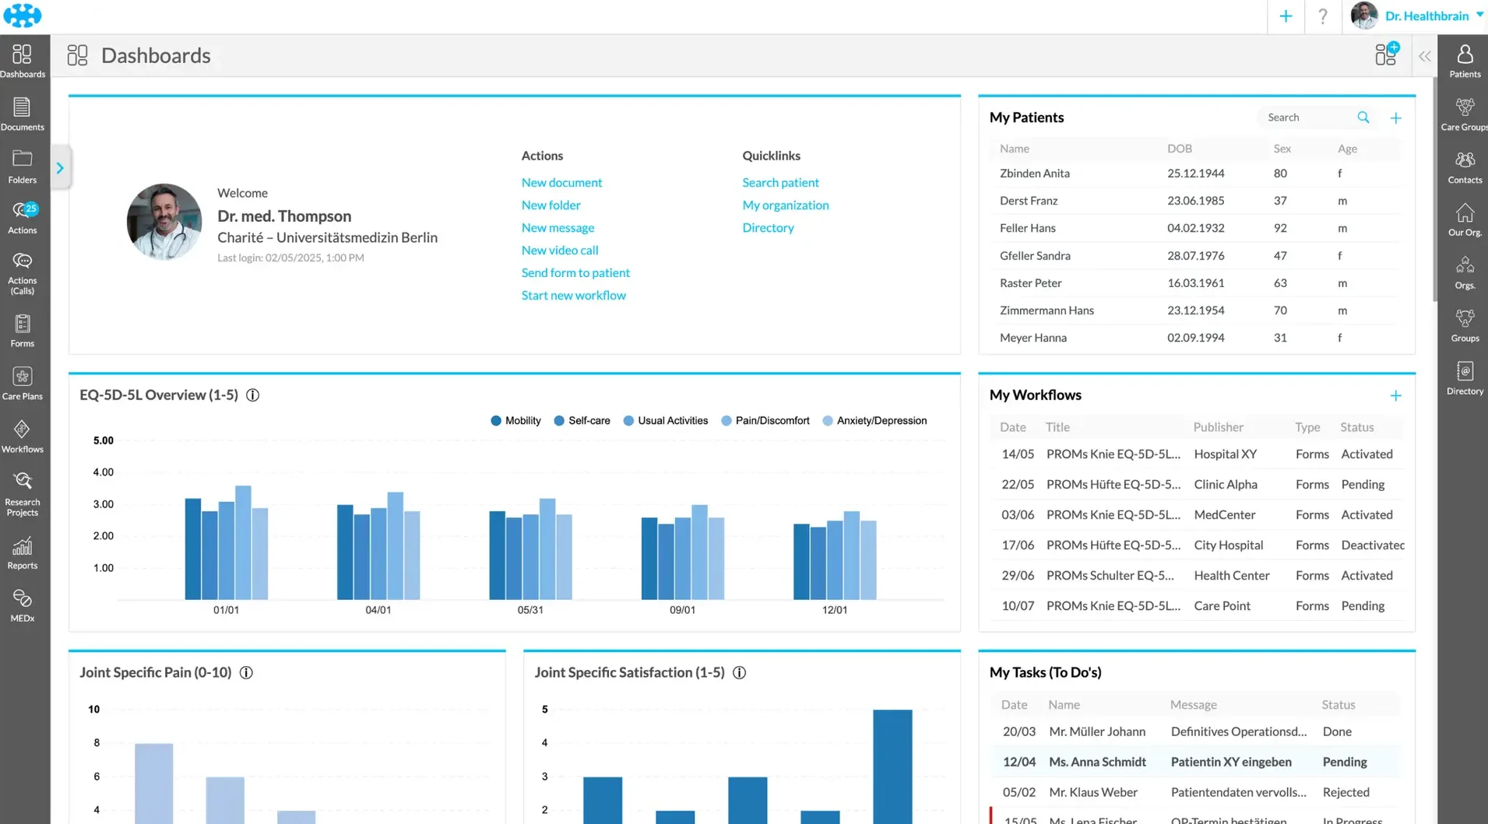Show info for EQ-5D-5L Overview chart

[x=252, y=395]
